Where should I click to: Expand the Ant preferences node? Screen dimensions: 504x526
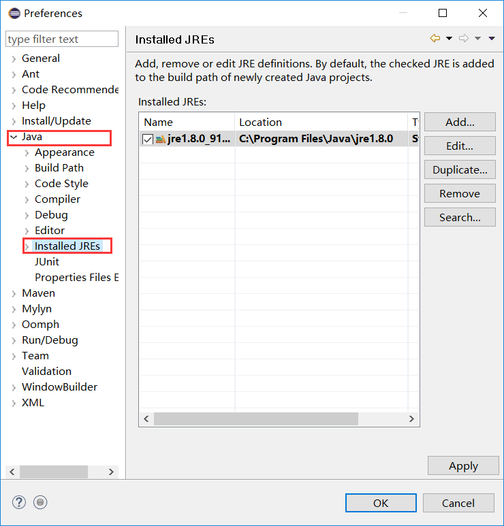pyautogui.click(x=14, y=74)
